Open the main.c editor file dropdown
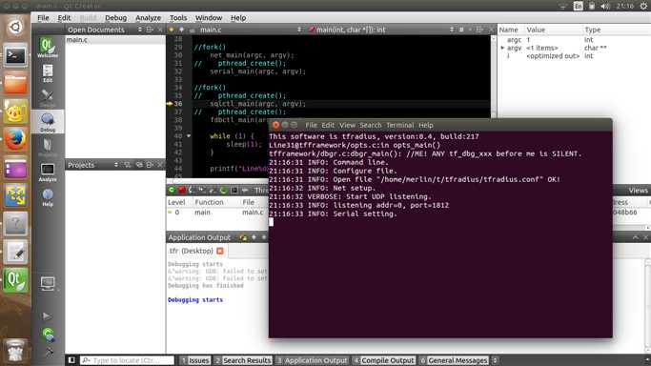Viewport: 651px width, 366px height. pyautogui.click(x=299, y=30)
